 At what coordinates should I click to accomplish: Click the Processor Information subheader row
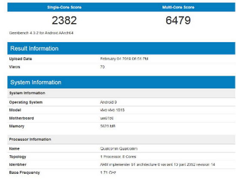click(121, 139)
